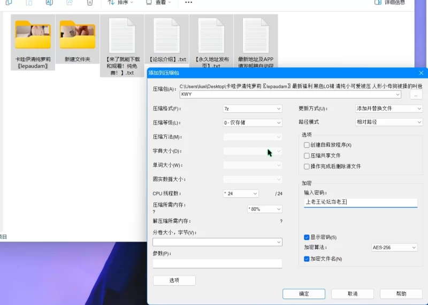Toggle the 压缩共享文件 checkbox
428x305 pixels.
tap(307, 155)
